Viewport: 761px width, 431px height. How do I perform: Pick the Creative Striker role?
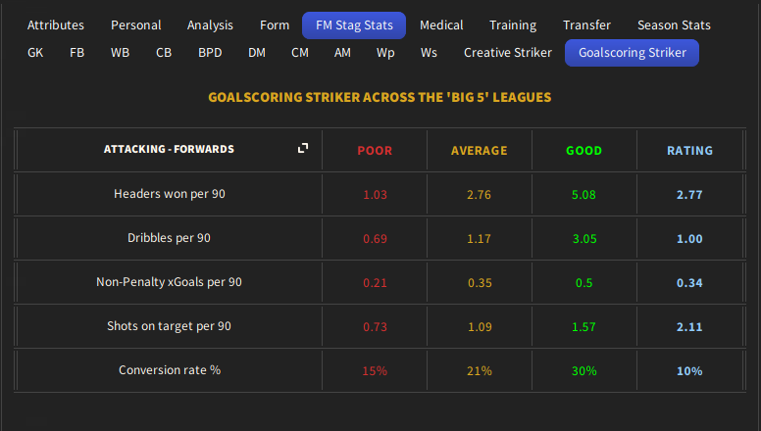point(508,53)
